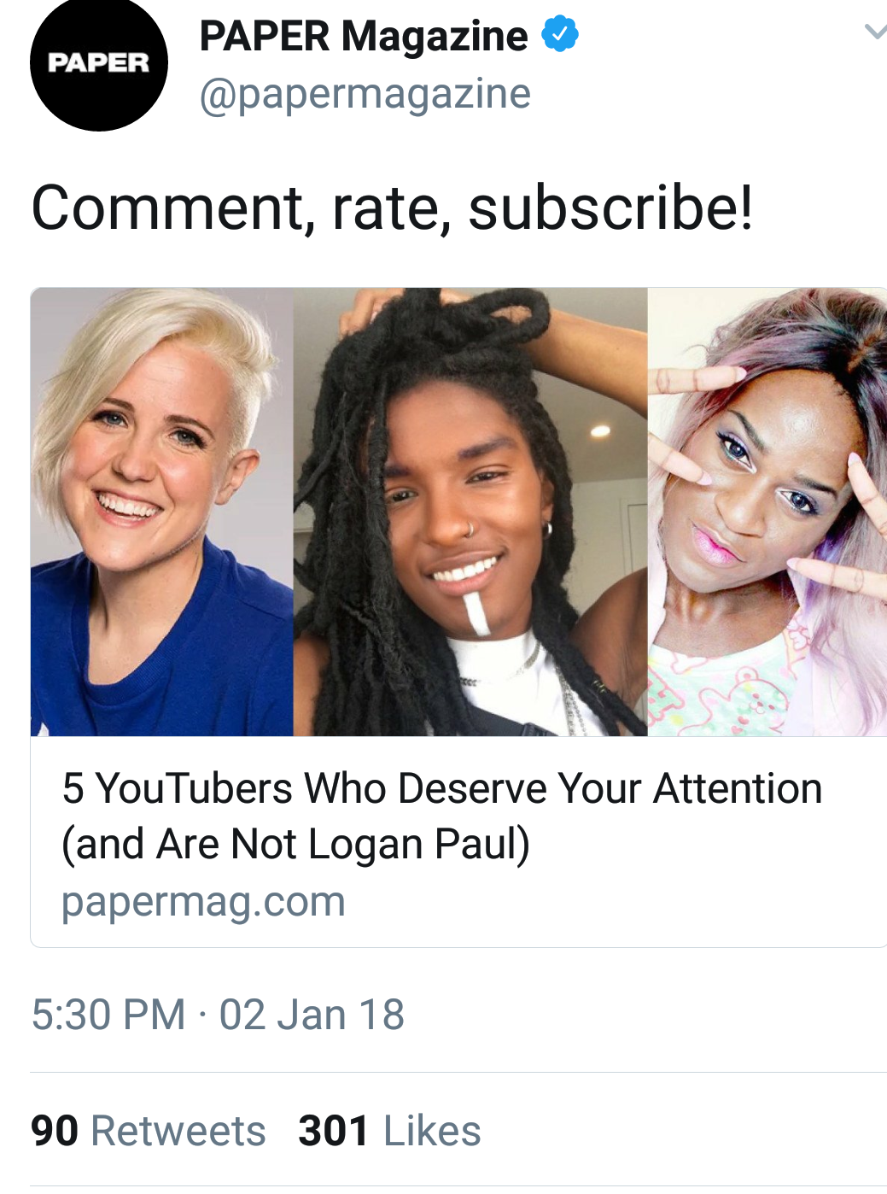Click the 5:30 PM tweet time
887x1194 pixels.
(108, 1015)
